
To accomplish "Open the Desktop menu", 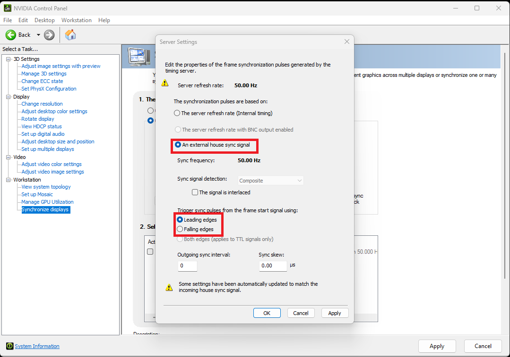I will (44, 20).
